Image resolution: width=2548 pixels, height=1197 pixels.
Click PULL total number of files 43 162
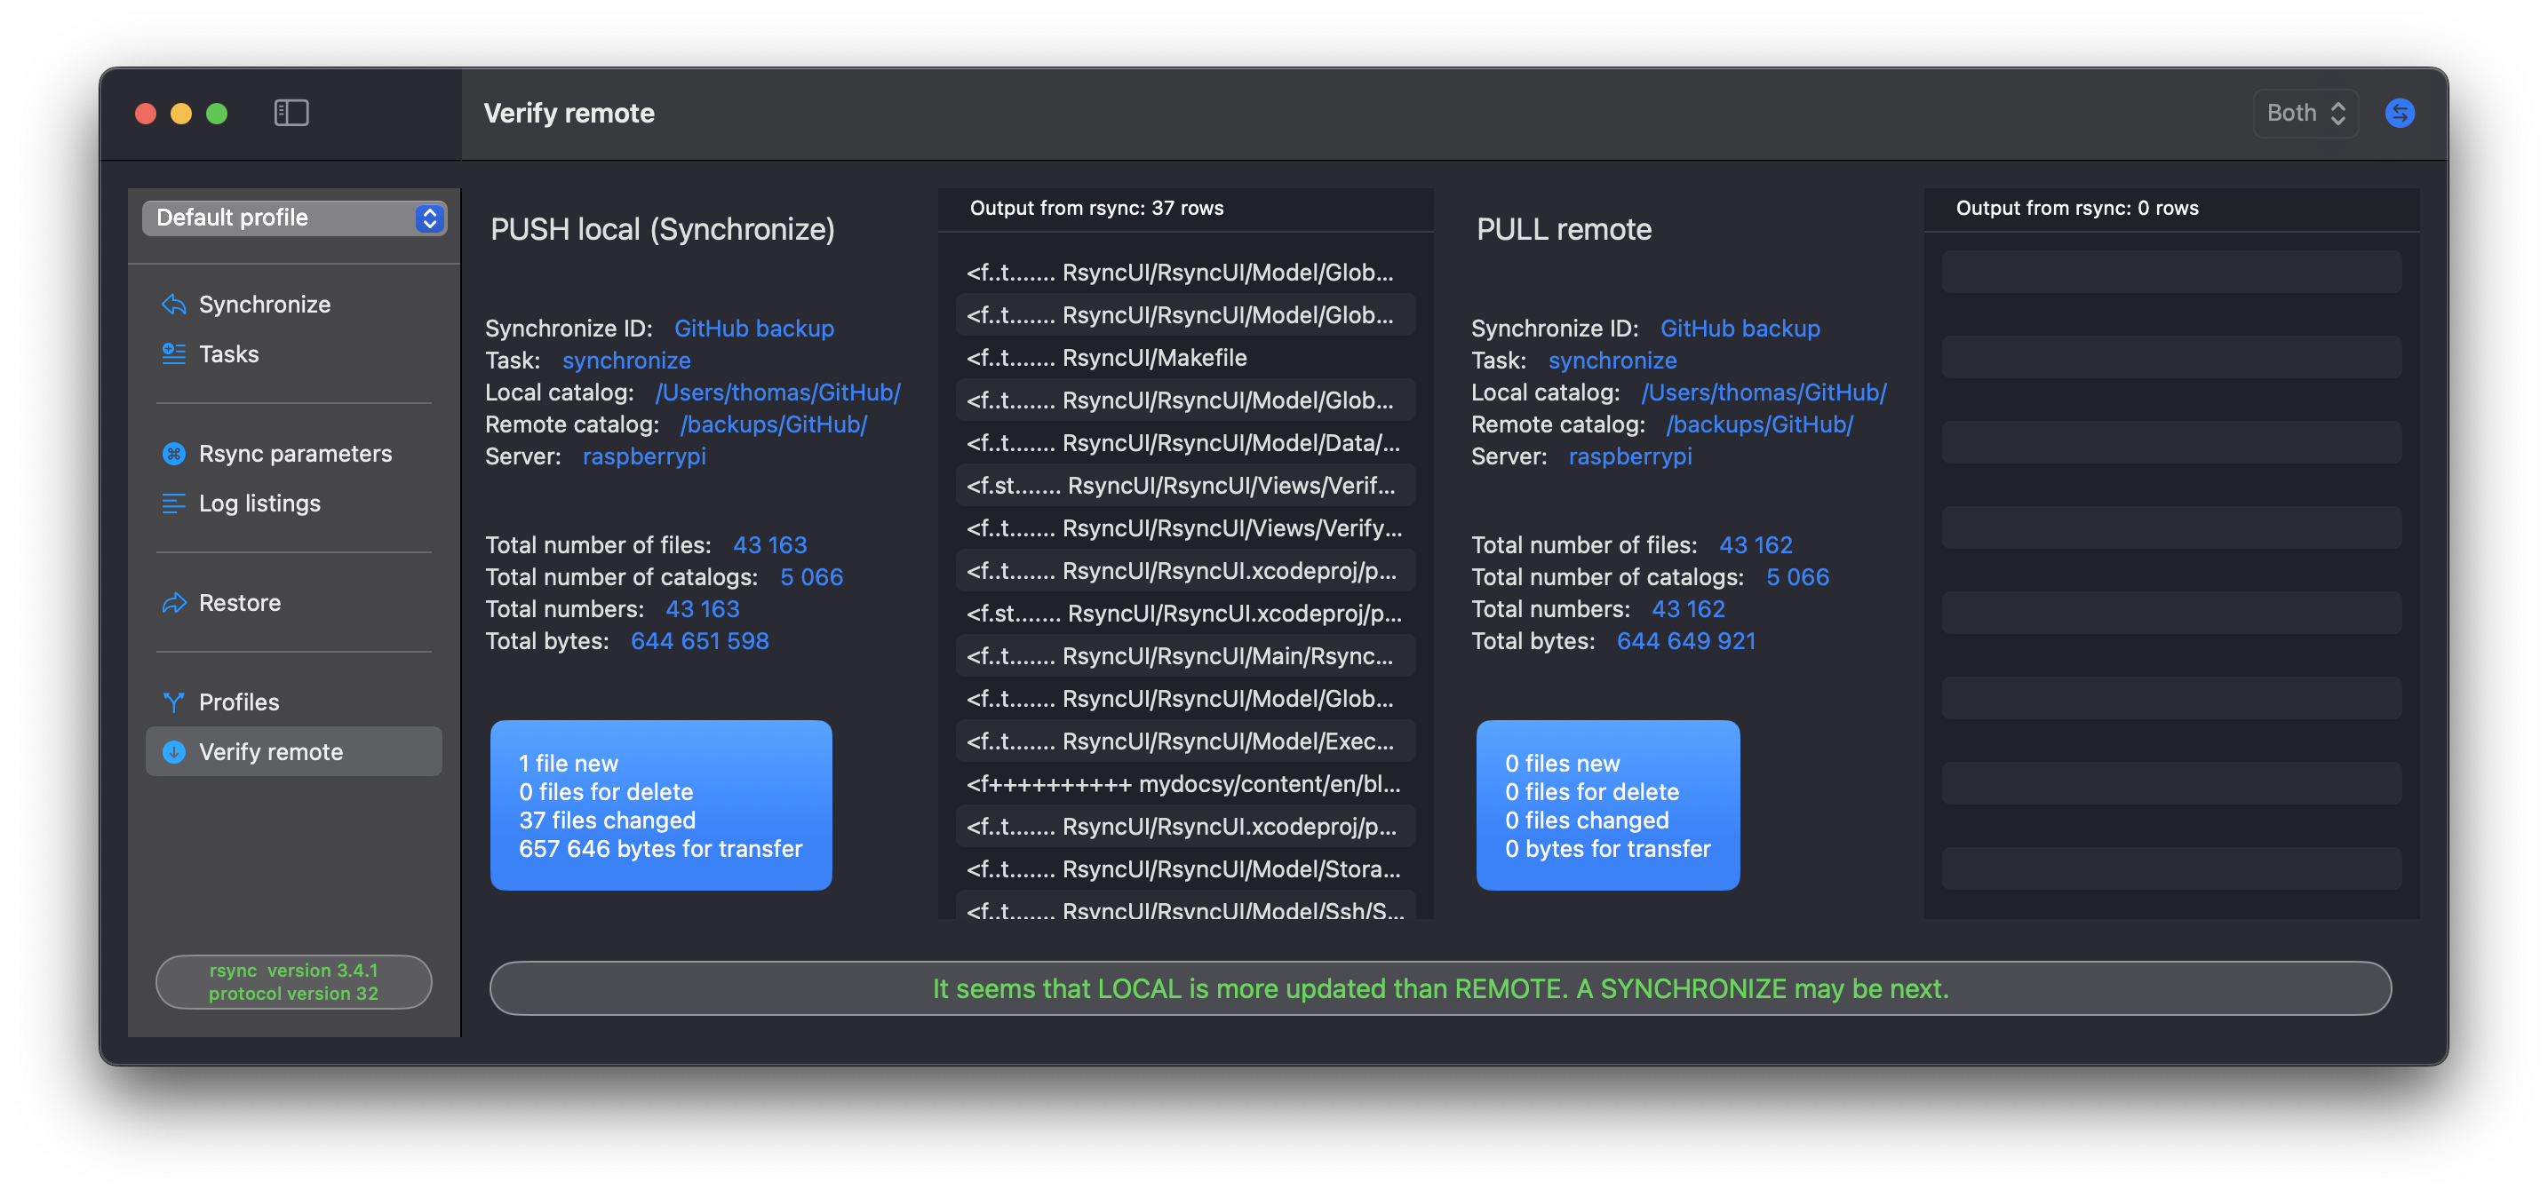point(1755,544)
